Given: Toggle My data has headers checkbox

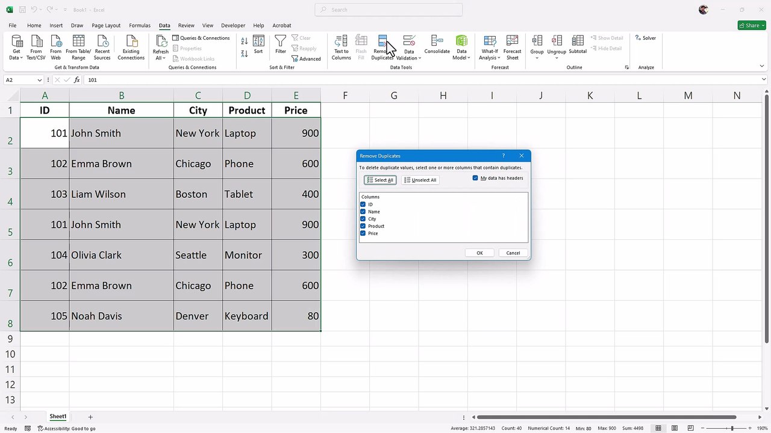Looking at the screenshot, I should [475, 178].
